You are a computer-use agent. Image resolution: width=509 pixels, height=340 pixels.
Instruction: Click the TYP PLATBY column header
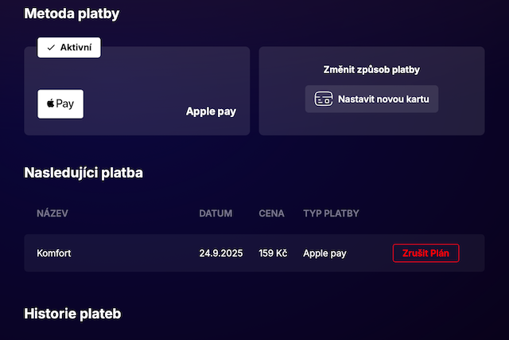coord(331,213)
